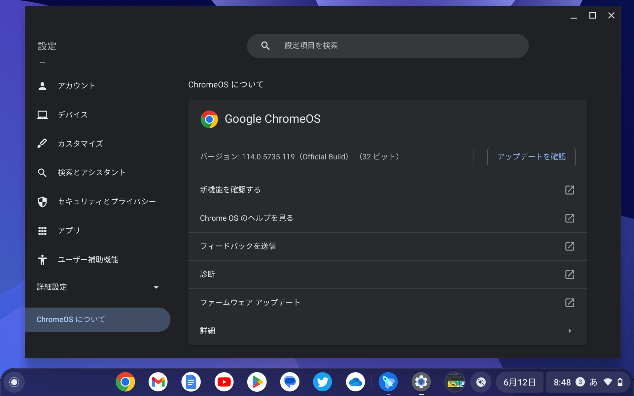
Task: Click the アップデートを確認 button
Action: 531,157
